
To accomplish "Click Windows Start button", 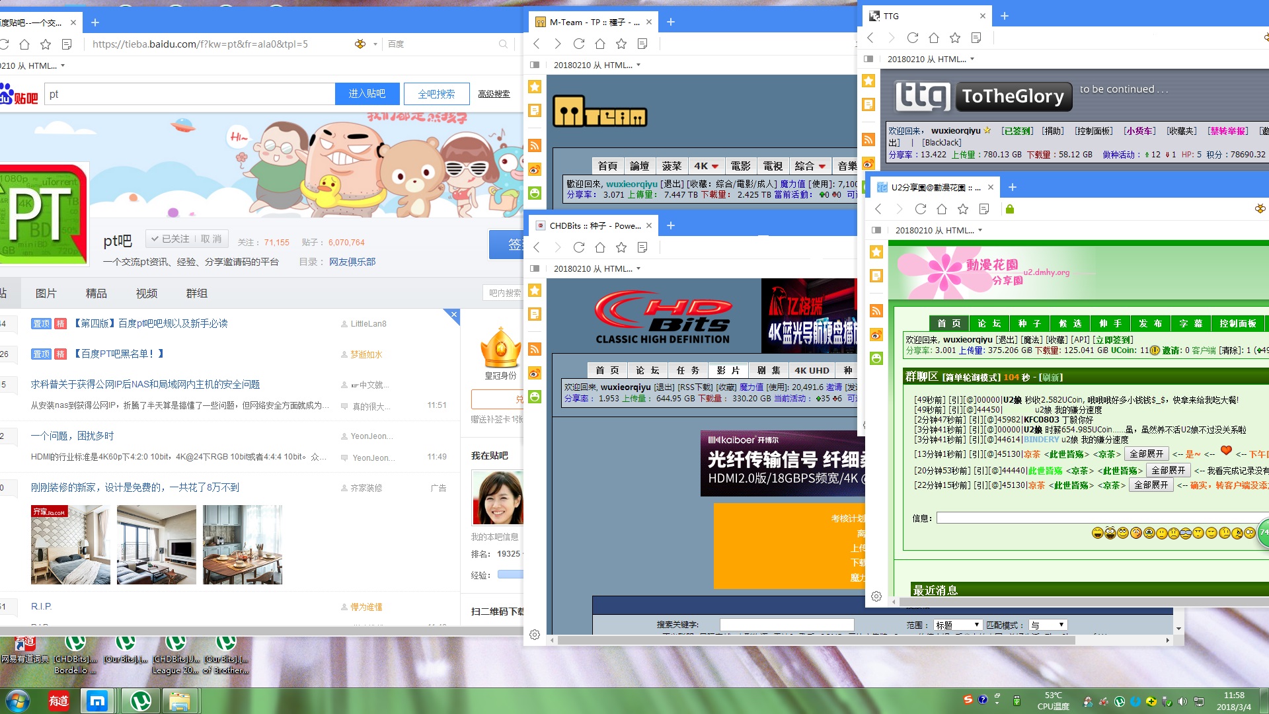I will pos(18,700).
